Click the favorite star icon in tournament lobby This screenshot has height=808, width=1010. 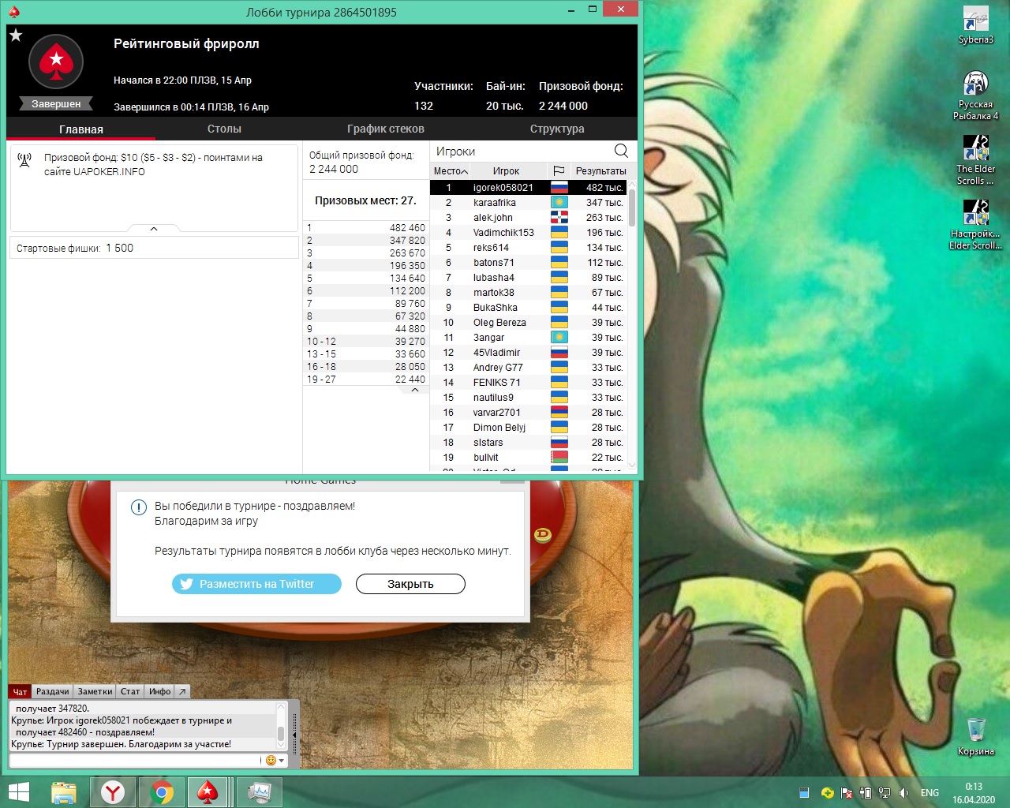pos(16,36)
